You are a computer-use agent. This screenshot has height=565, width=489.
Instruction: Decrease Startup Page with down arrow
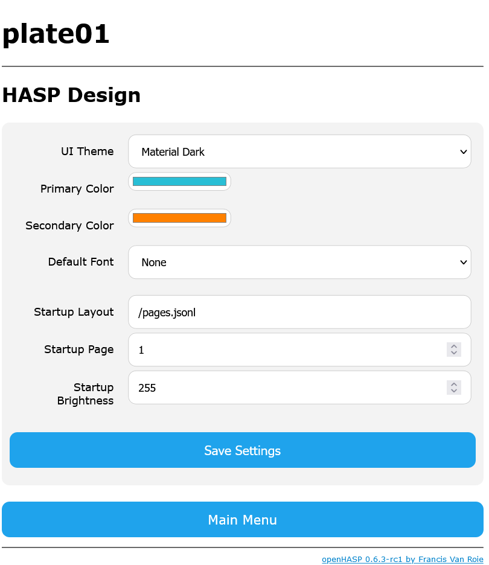click(454, 353)
